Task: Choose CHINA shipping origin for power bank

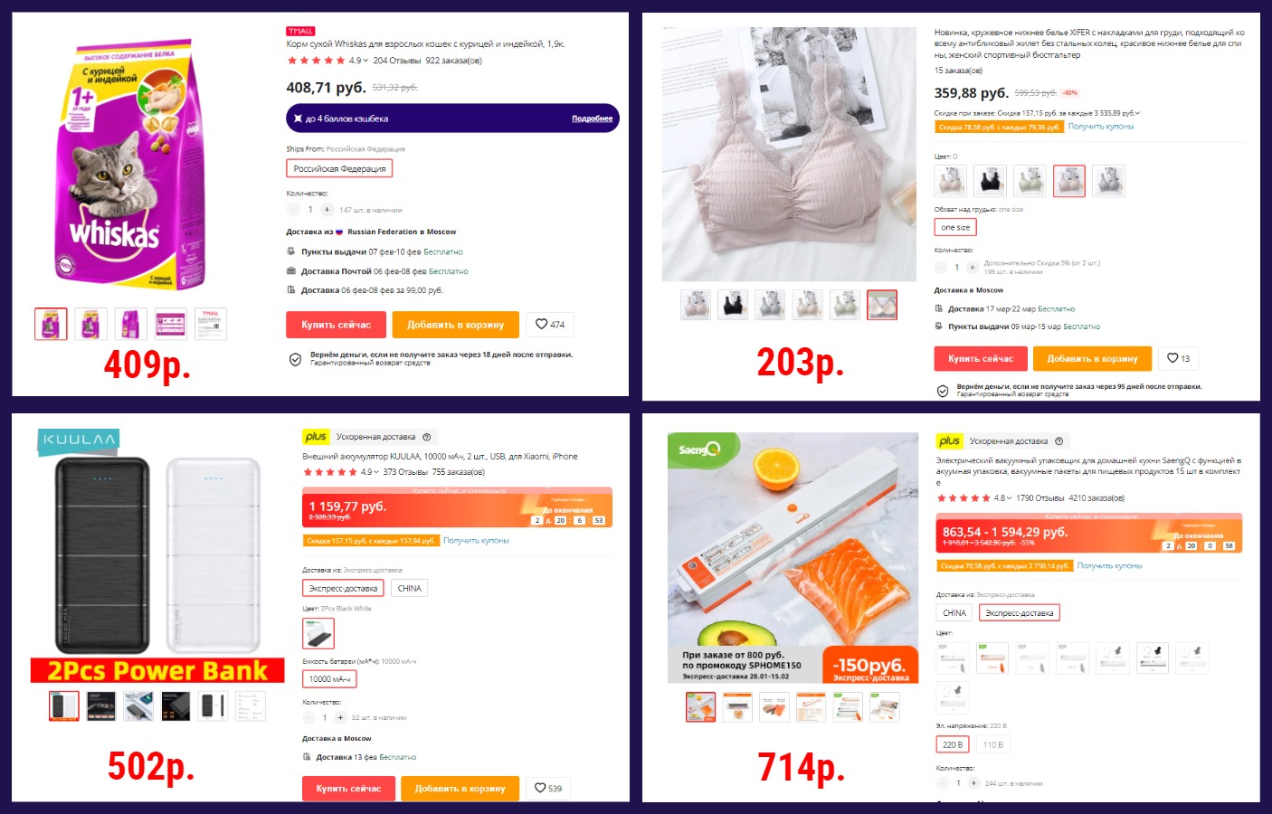Action: coord(410,588)
